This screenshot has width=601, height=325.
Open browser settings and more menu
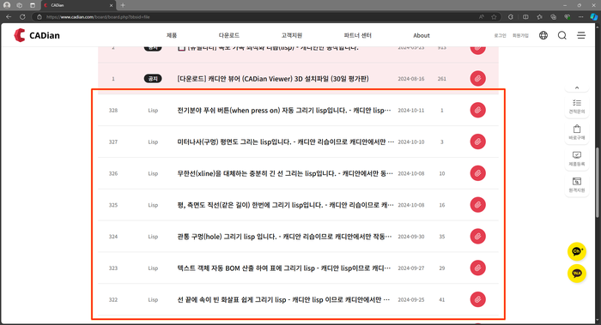point(580,17)
